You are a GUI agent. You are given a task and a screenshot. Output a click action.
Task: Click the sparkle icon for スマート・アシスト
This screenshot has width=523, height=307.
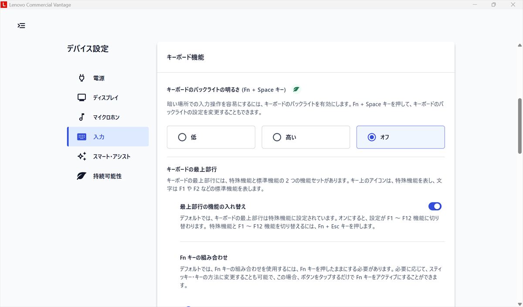click(82, 156)
